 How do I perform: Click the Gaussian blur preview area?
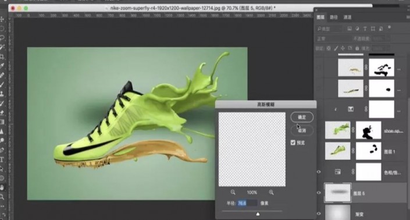coord(252,150)
